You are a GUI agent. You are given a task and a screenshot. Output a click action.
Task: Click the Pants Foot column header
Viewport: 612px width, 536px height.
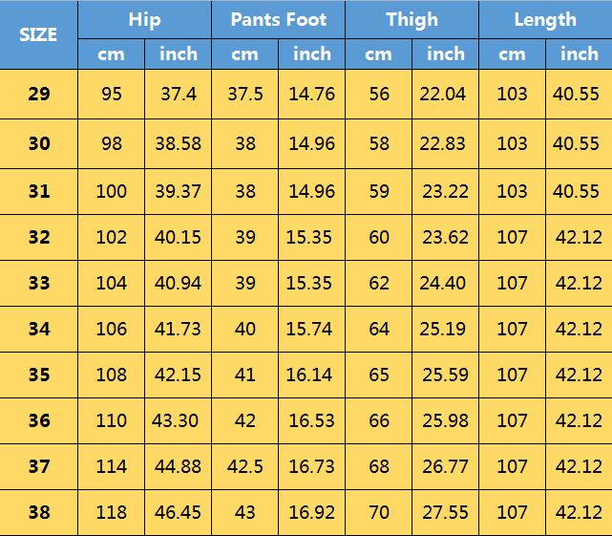278,20
